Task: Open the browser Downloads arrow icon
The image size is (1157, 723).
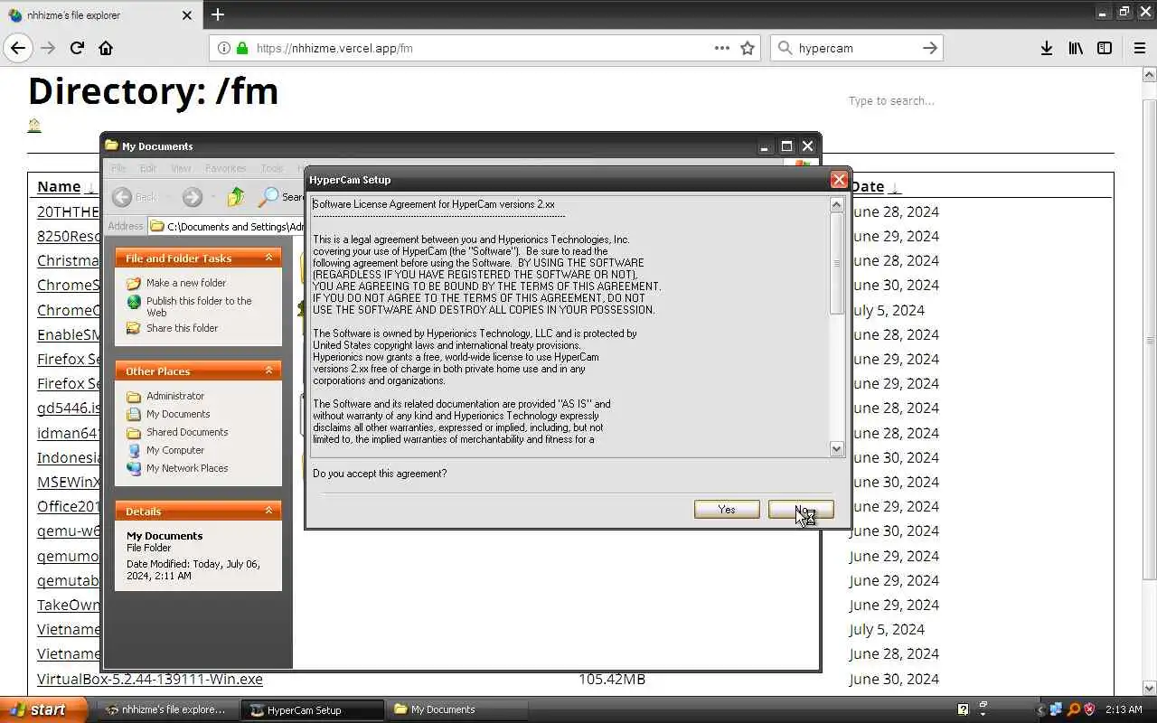Action: [x=1046, y=48]
